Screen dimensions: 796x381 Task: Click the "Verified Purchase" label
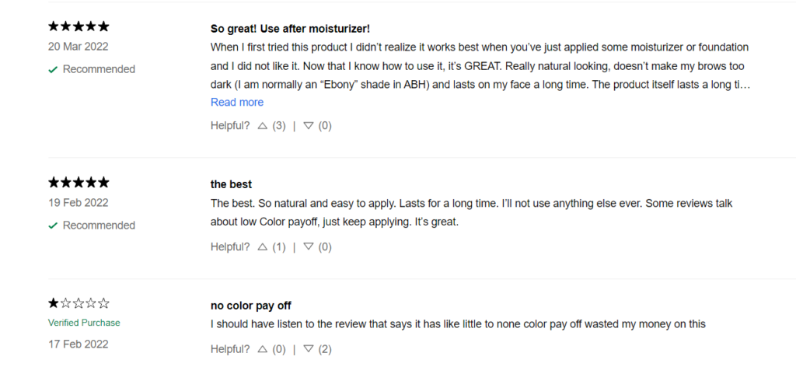(84, 323)
